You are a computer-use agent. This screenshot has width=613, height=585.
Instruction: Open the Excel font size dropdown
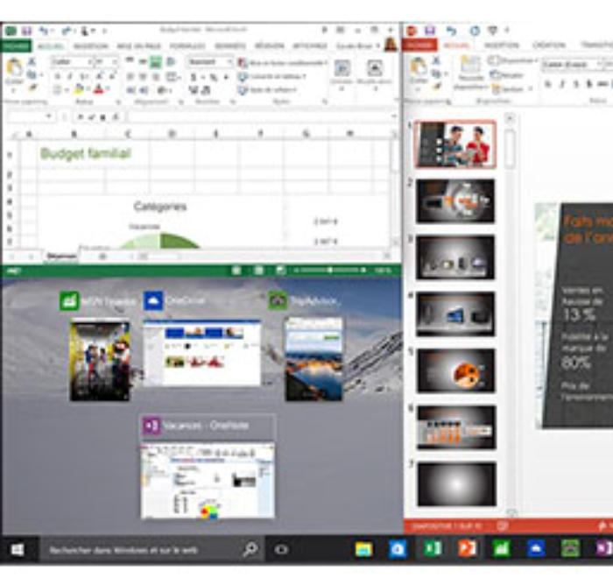coord(115,62)
